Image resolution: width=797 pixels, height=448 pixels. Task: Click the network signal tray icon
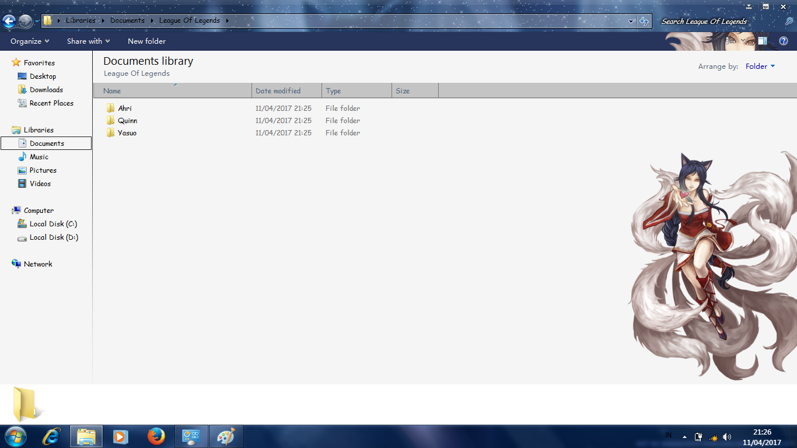click(713, 437)
